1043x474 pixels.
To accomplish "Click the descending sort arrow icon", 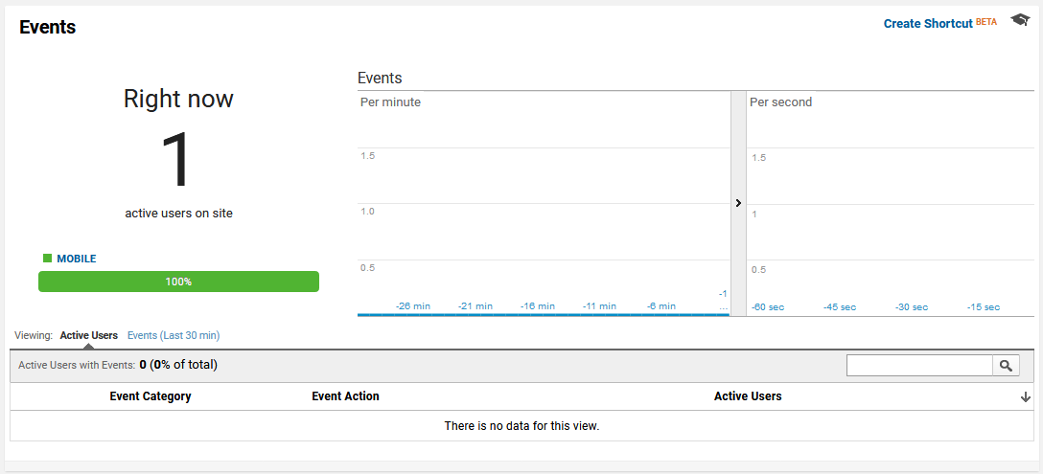I will (1025, 396).
